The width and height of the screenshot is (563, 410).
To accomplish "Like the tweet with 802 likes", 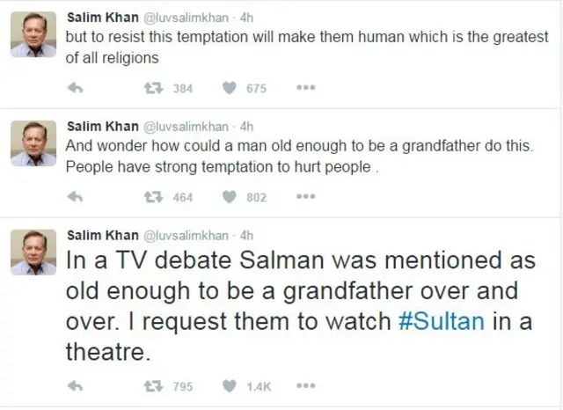I will (230, 197).
